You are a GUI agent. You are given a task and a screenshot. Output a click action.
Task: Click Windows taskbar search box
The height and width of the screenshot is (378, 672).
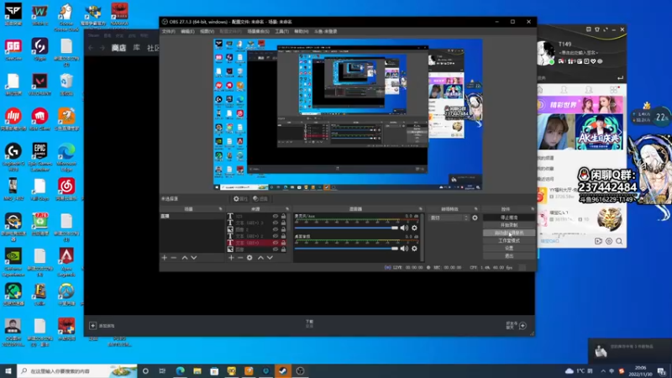coord(77,370)
